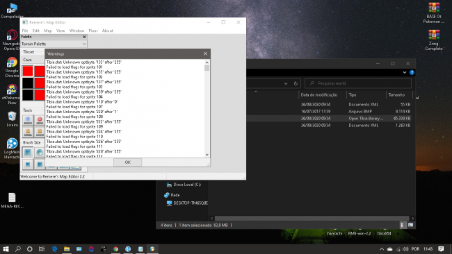Select Rede in navigation pane
This screenshot has width=452, height=254.
172,195
